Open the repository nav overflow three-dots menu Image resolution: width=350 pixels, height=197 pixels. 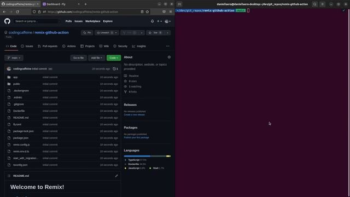click(168, 46)
